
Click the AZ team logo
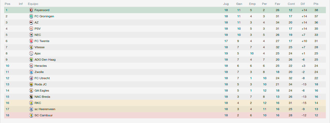point(31,22)
